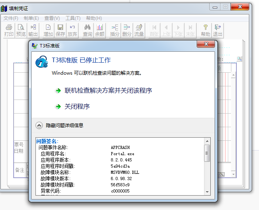The width and height of the screenshot is (259, 210).
Task: Click the MSVBVM60.DLL fault module name
Action: [125, 172]
